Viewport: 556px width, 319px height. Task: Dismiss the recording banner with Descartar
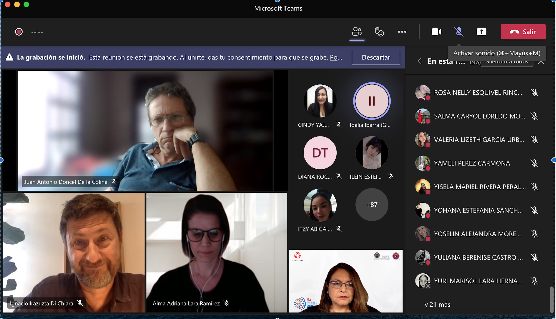pos(376,57)
